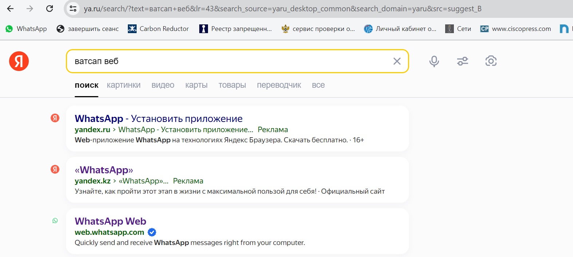This screenshot has height=257, width=573.
Task: Open the Carbon Reductor bookmark
Action: click(158, 29)
